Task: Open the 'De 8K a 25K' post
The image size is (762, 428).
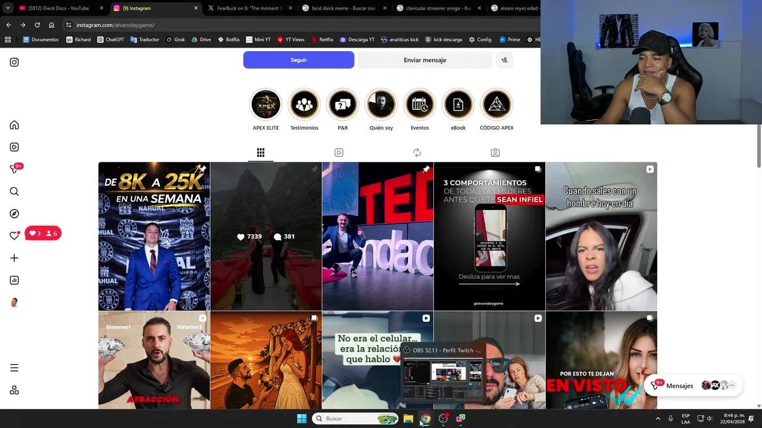Action: tap(154, 237)
